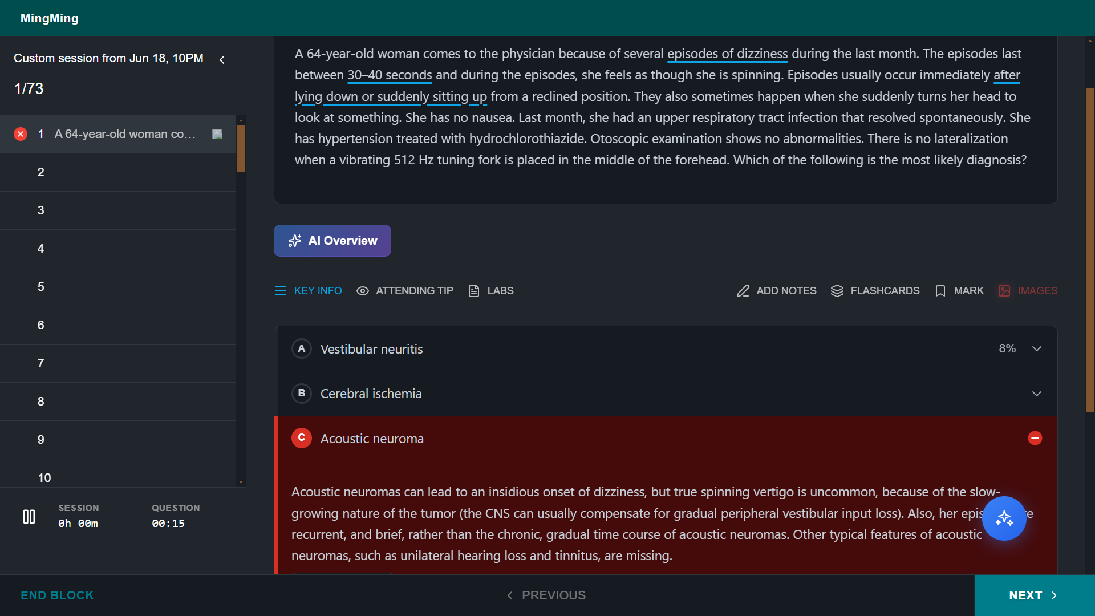
Task: Click the Next button
Action: tap(1035, 595)
